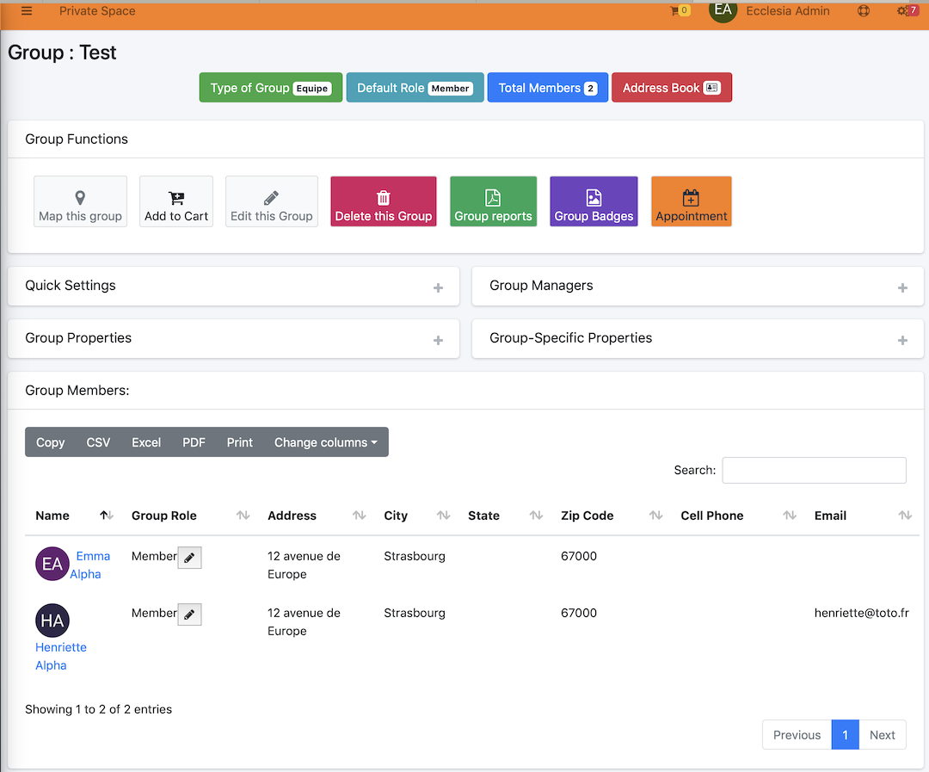Click the Ecclesia Admin username
The height and width of the screenshot is (772, 929).
pos(787,10)
